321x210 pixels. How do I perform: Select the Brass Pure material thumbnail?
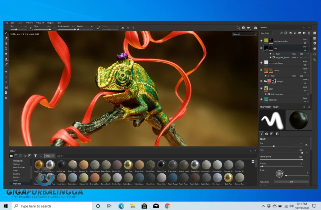coord(128,164)
